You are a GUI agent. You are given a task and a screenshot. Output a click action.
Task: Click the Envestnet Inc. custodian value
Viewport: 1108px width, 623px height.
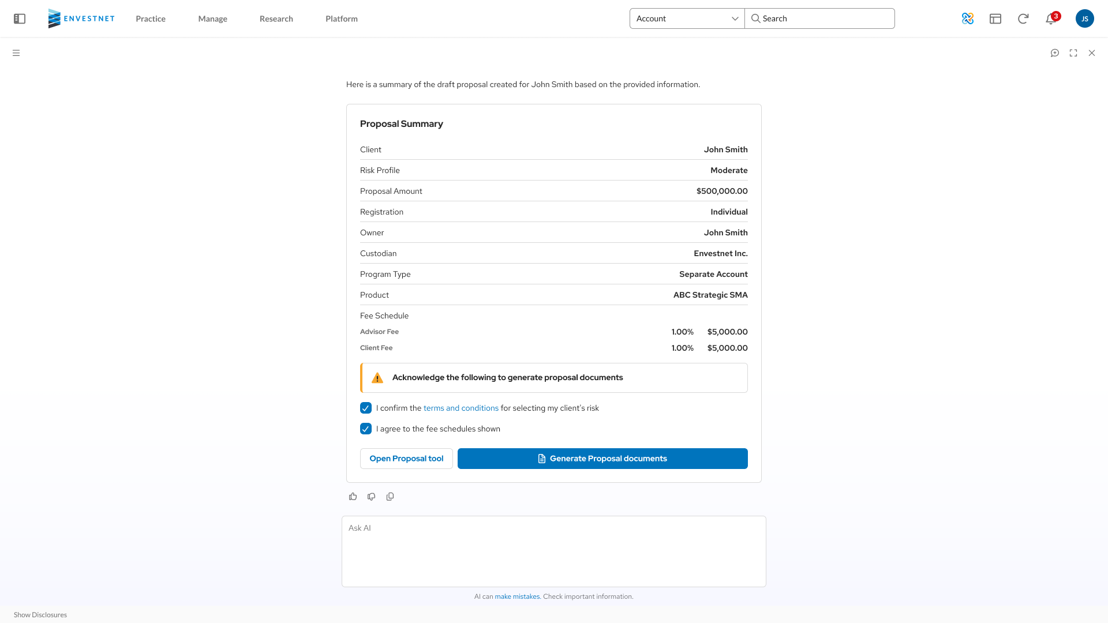721,253
